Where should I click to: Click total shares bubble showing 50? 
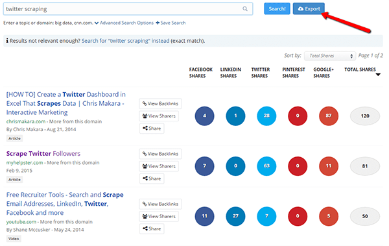click(365, 216)
